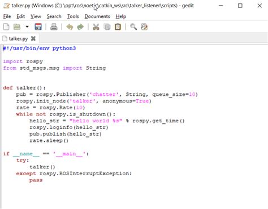
Task: Cut selection using scissors icon
Action: [96, 27]
